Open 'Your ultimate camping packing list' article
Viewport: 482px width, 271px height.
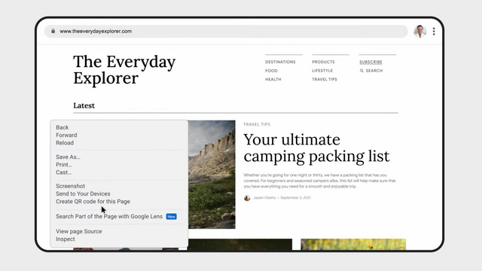(316, 148)
